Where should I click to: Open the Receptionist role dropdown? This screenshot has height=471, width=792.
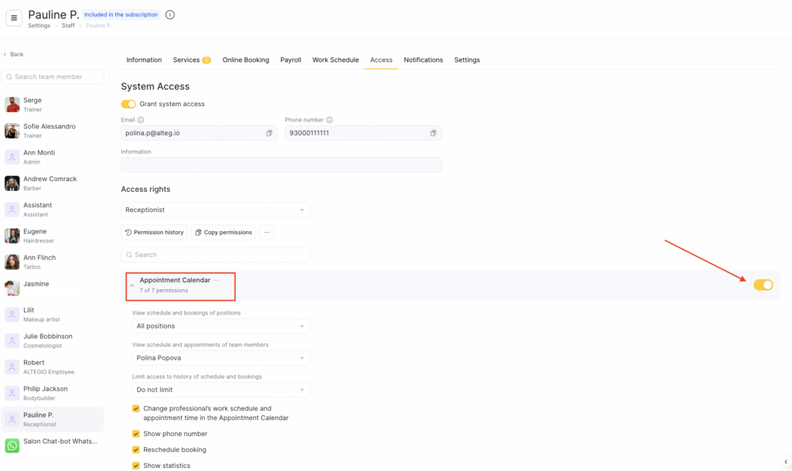(215, 210)
